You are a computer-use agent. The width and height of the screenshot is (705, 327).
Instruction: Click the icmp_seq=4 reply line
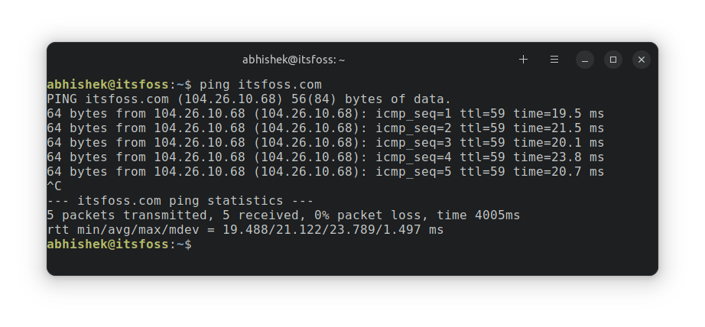pos(325,157)
